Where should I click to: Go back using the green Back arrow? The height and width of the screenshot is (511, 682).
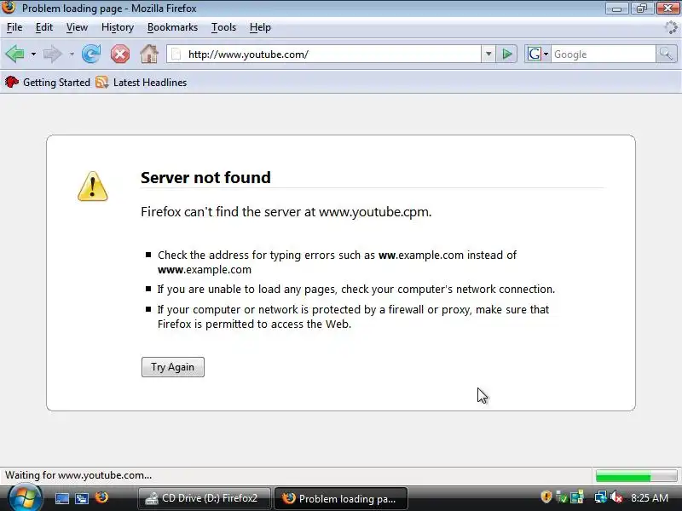[x=15, y=55]
